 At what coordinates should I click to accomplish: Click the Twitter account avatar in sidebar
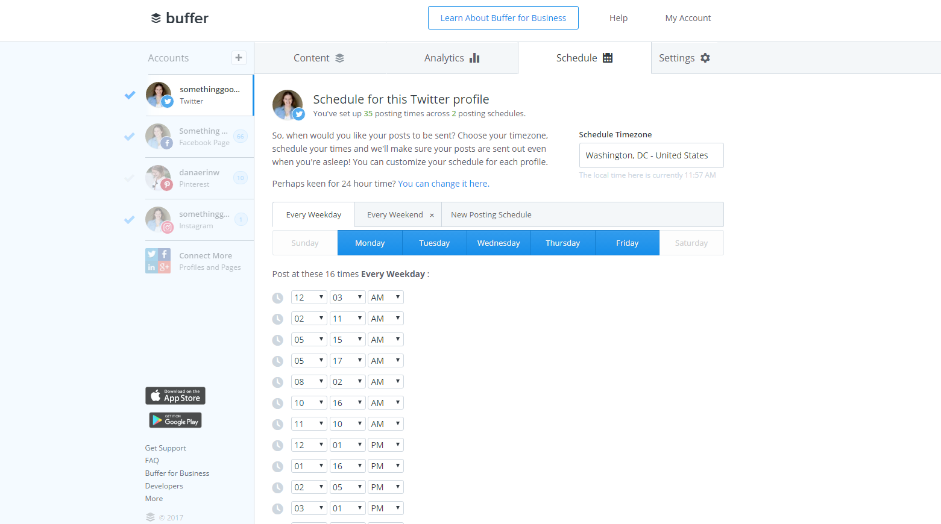pos(159,95)
